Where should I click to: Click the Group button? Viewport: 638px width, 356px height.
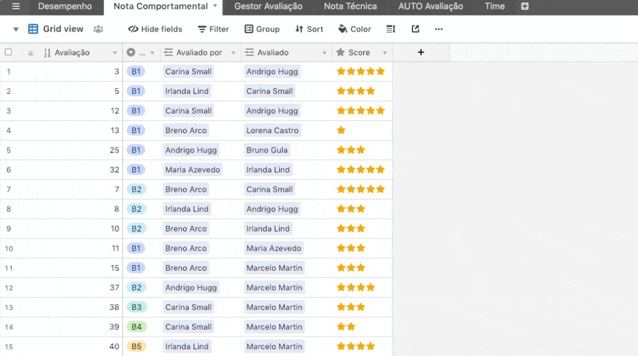[x=262, y=29]
